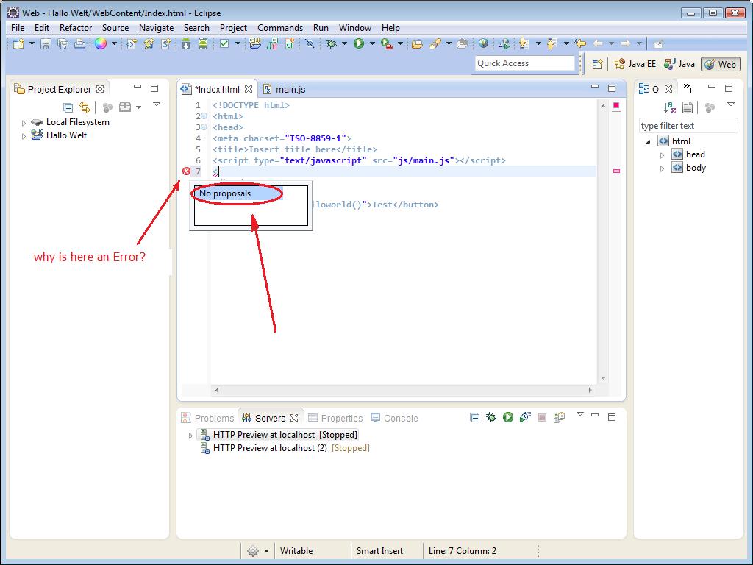Click the New wizard toolbar icon

tap(18, 43)
